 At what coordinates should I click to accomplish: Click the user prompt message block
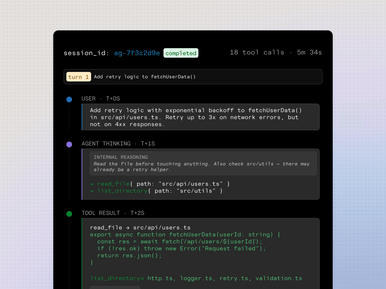coord(201,117)
